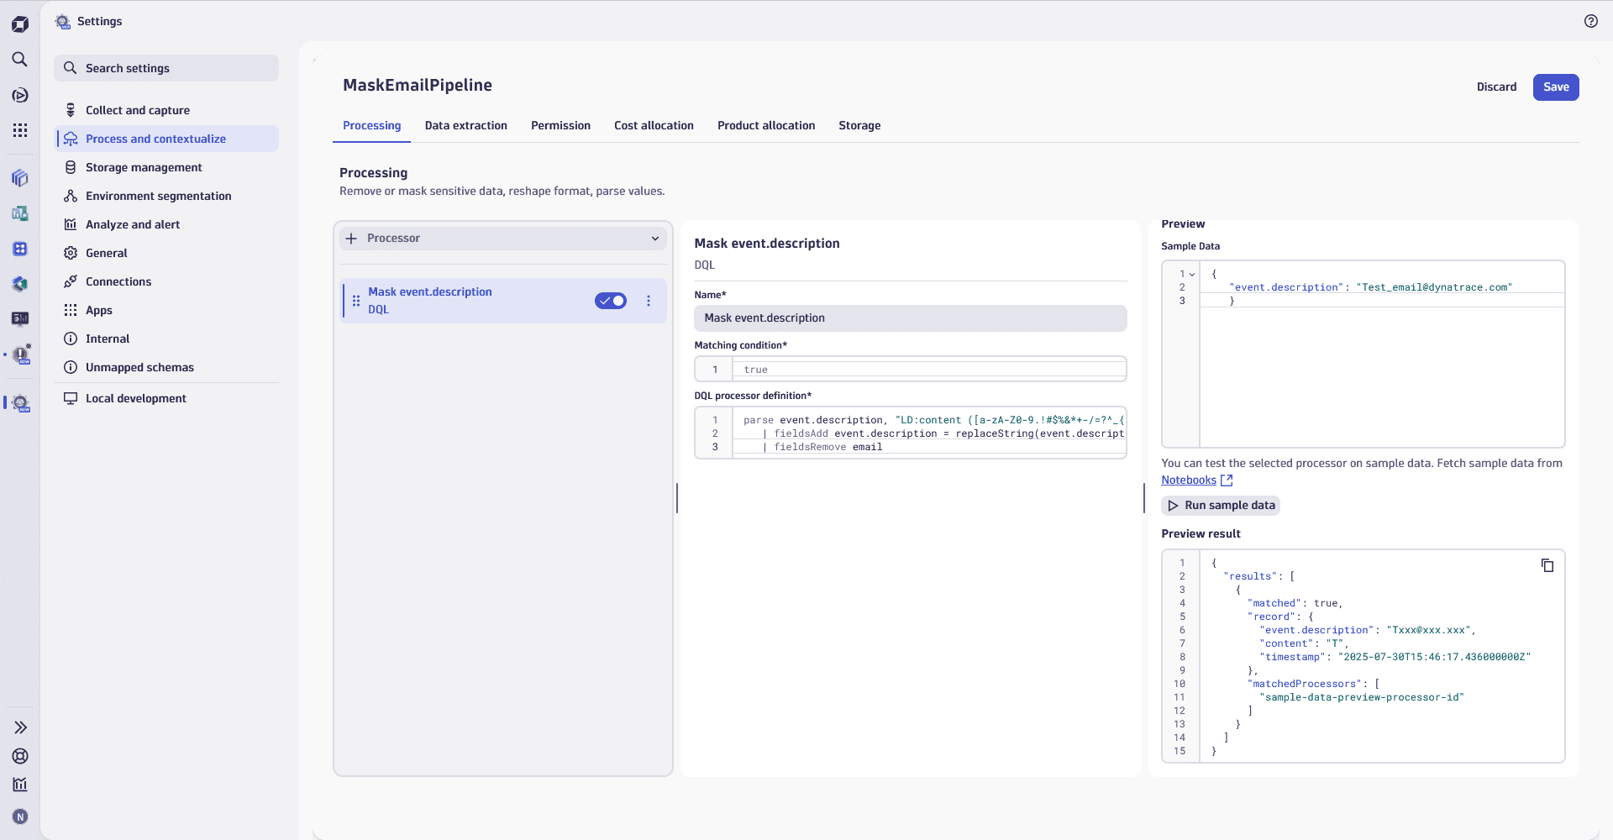The height and width of the screenshot is (840, 1613).
Task: Open the Dynatrace home logo icon
Action: pyautogui.click(x=20, y=24)
